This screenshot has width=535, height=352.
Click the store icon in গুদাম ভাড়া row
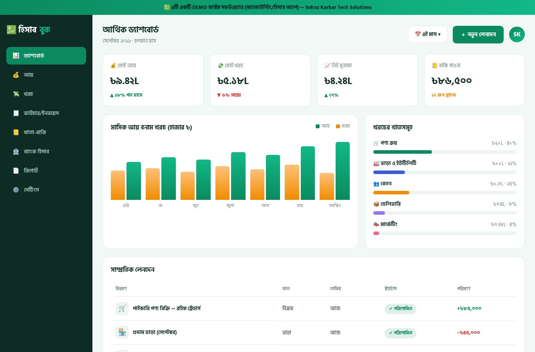tap(122, 332)
